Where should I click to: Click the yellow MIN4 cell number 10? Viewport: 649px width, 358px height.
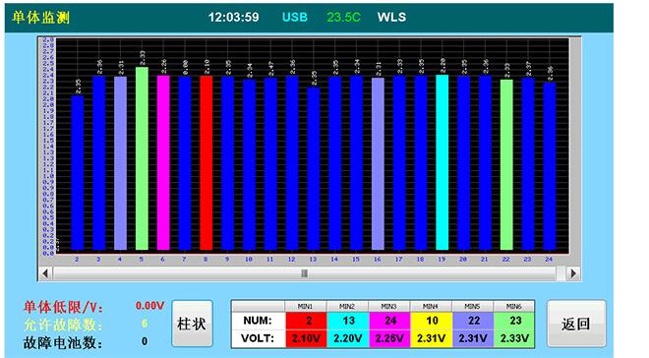432,321
